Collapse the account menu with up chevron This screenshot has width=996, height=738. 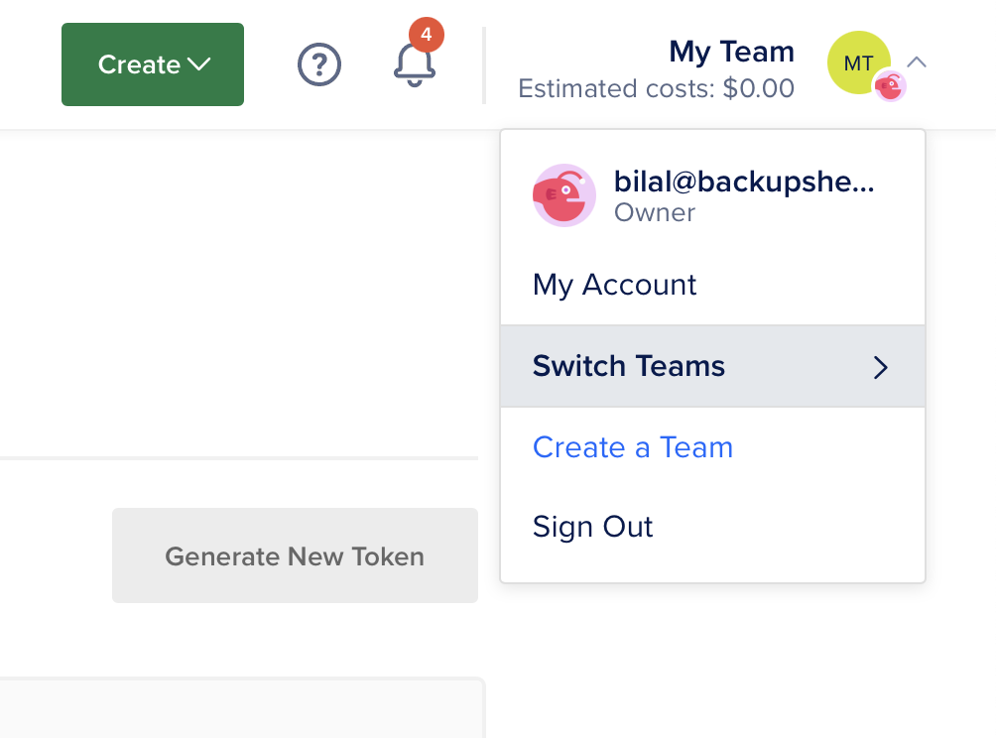coord(917,62)
